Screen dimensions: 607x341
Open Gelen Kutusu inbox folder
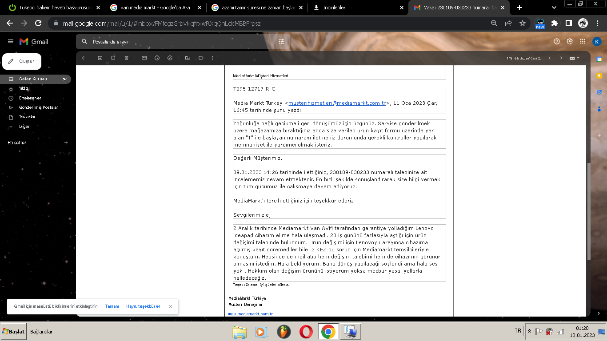click(x=36, y=79)
